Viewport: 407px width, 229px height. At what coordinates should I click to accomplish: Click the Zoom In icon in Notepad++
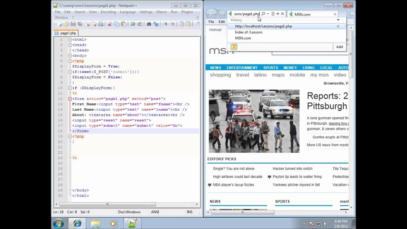click(165, 24)
